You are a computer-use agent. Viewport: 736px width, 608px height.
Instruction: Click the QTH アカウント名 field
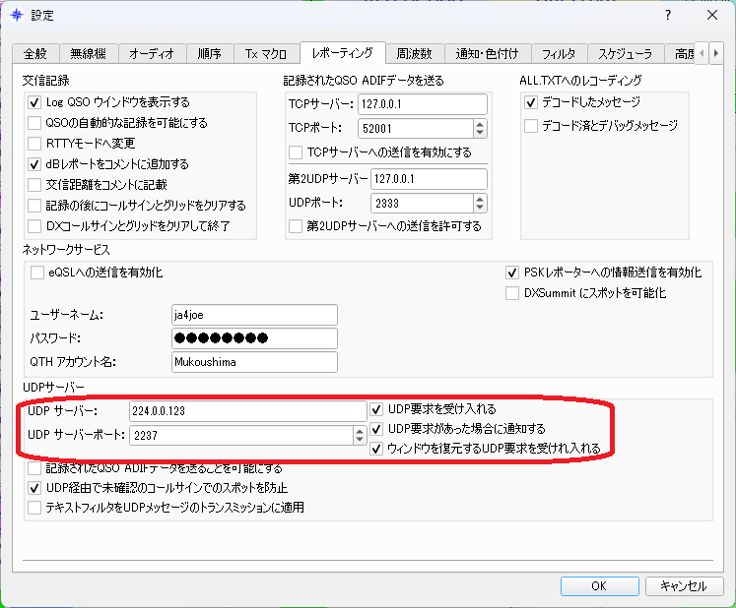click(x=254, y=362)
